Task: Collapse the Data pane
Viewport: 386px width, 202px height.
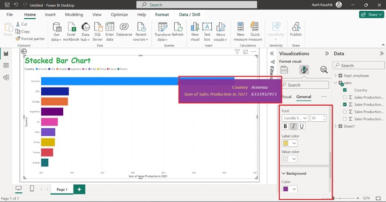Action: click(x=382, y=53)
